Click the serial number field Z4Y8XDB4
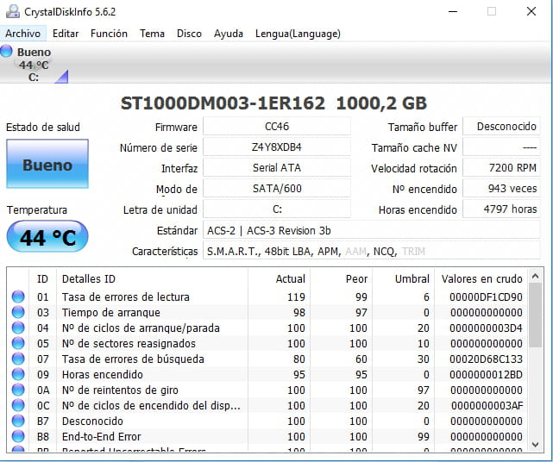The image size is (553, 462). pos(277,147)
